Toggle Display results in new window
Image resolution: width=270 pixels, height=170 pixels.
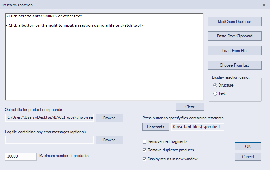click(145, 159)
